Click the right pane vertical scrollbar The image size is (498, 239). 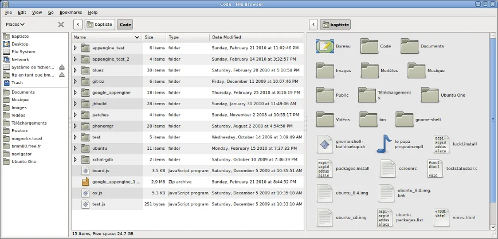(x=493, y=120)
